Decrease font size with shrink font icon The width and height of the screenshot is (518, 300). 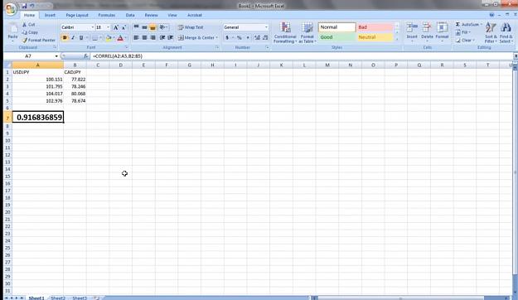coord(123,27)
